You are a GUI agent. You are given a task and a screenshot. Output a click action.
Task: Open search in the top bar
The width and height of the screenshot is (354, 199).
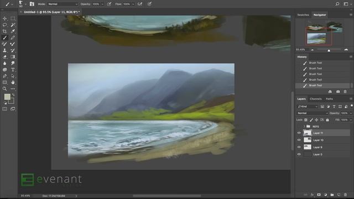[x=337, y=4]
